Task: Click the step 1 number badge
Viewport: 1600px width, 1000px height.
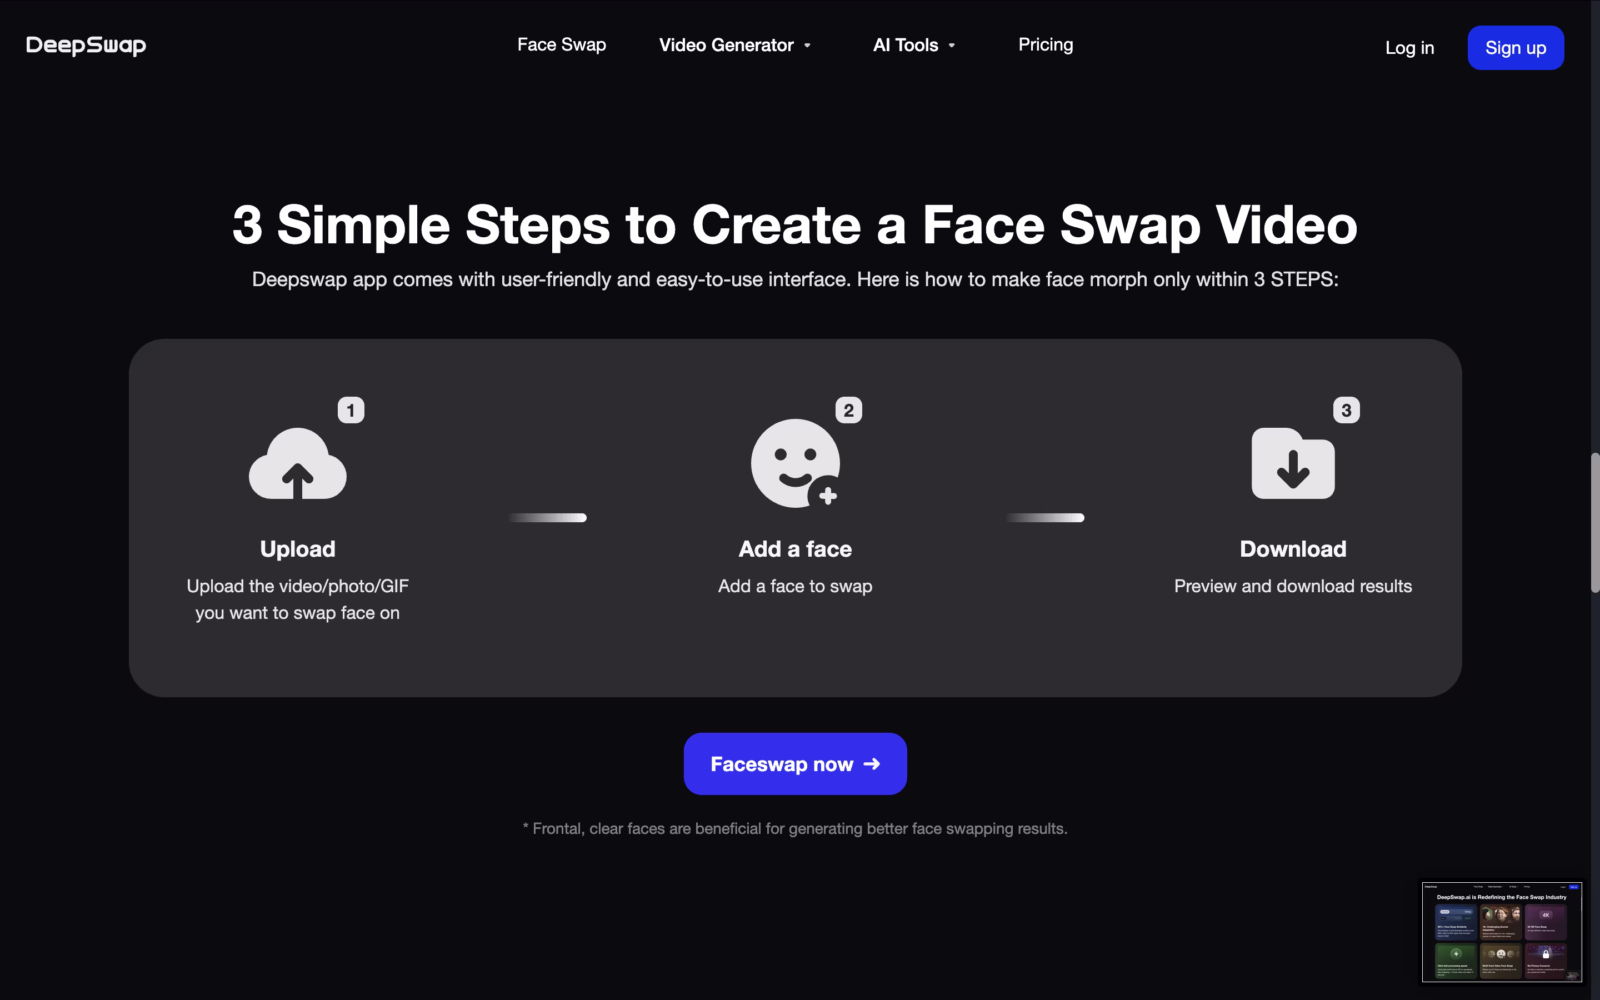Action: (351, 410)
